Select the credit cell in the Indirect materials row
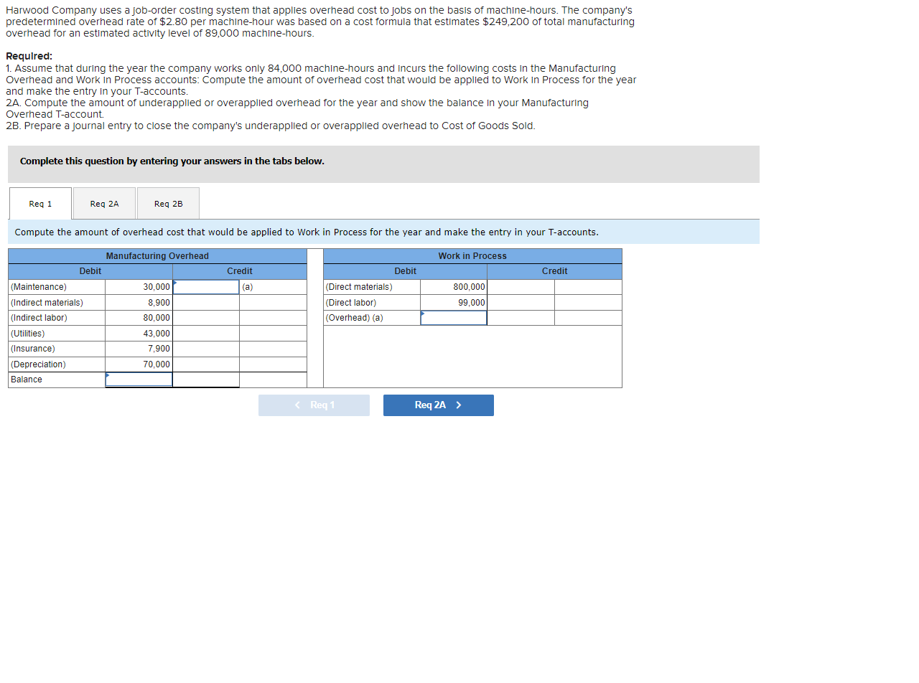This screenshot has height=683, width=919. click(x=206, y=303)
